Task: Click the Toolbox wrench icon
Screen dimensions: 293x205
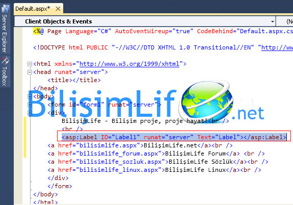Action: (5, 60)
